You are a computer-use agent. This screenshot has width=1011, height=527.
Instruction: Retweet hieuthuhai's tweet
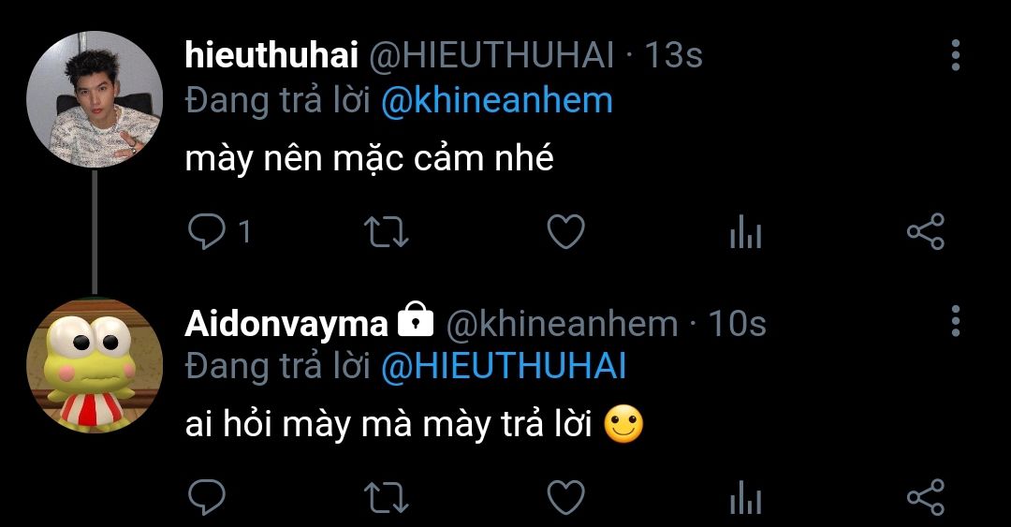pos(386,231)
